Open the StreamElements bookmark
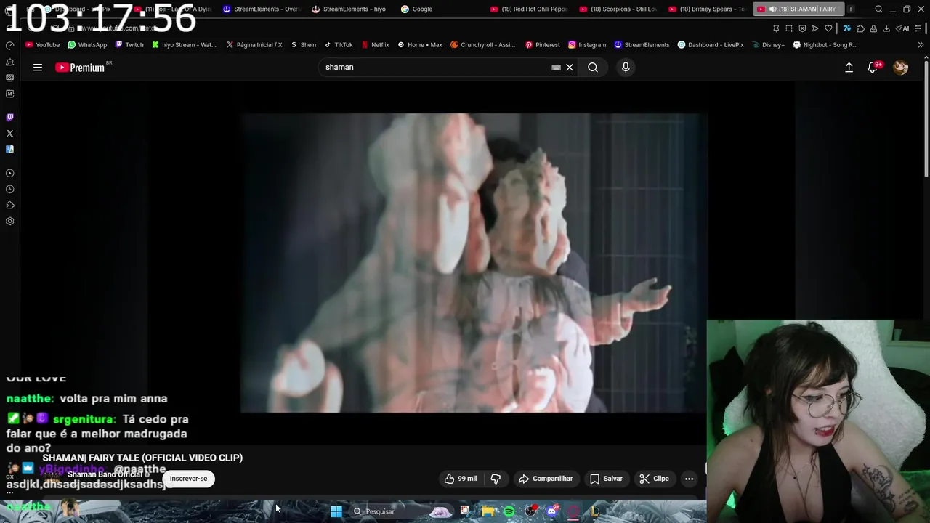930x523 pixels. coord(642,45)
